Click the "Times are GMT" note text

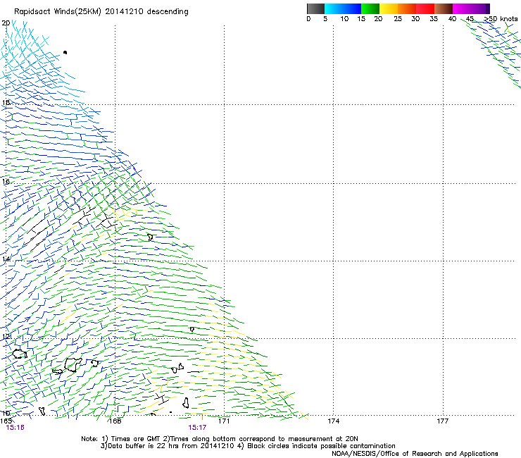coord(137,439)
